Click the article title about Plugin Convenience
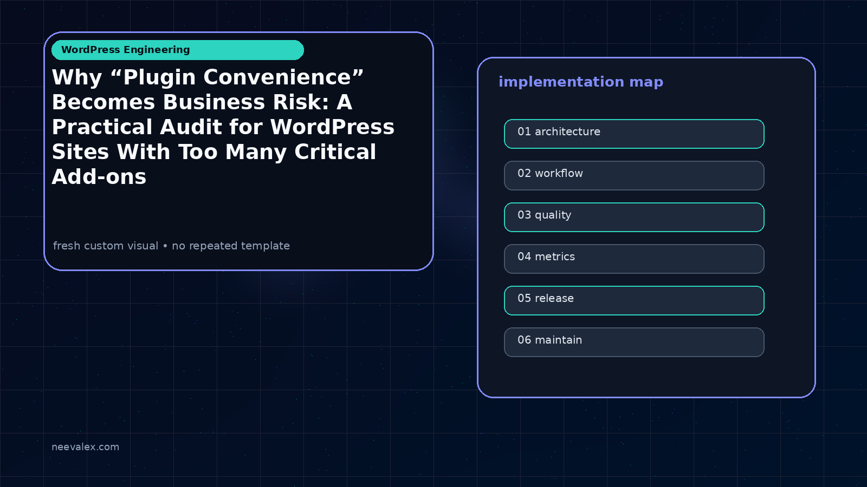 pos(223,127)
